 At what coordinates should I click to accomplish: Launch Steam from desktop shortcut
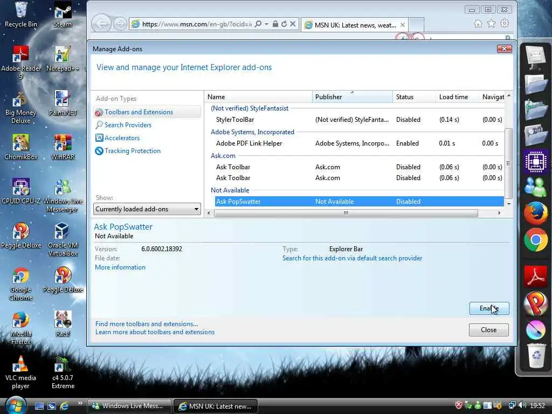point(63,14)
